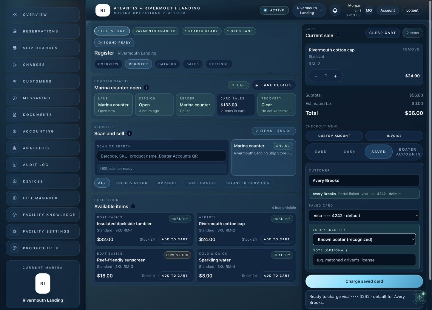Click the Lift Manager icon
Viewport: 432px width, 310px height.
click(14, 198)
